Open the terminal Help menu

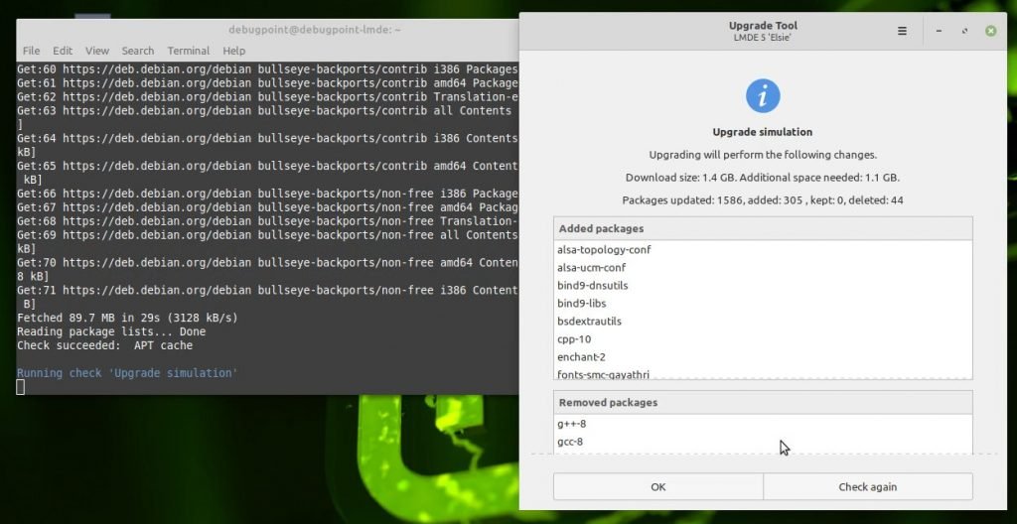click(234, 51)
